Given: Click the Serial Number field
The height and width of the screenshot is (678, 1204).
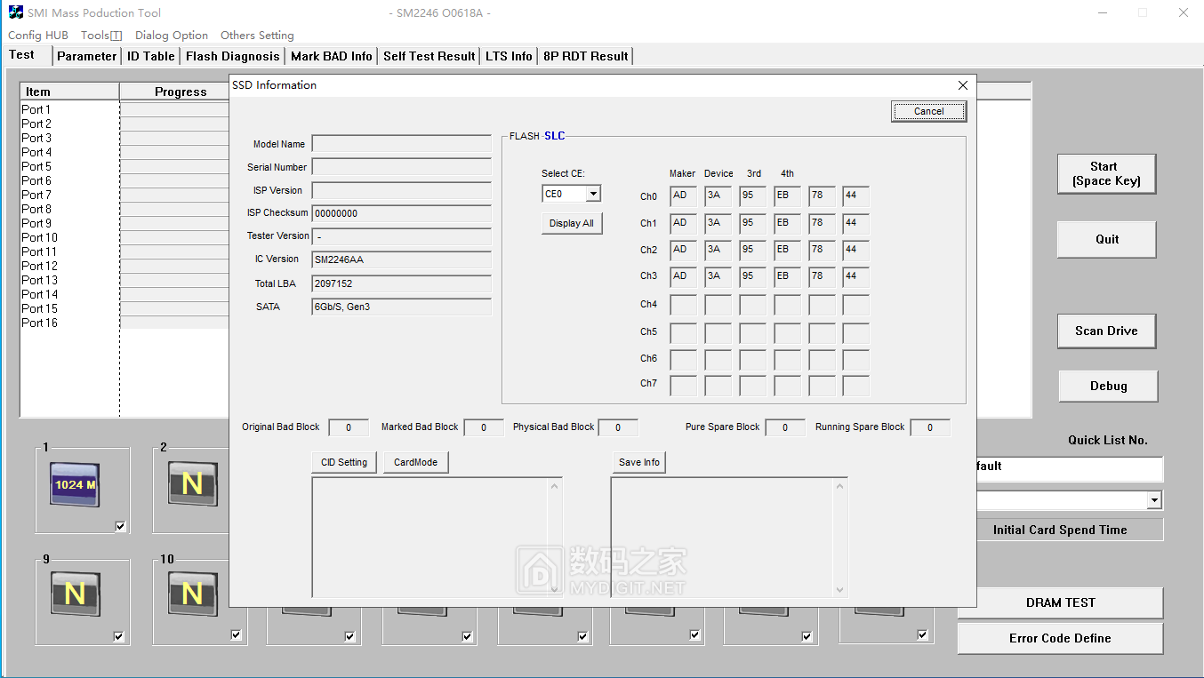Looking at the screenshot, I should pyautogui.click(x=402, y=167).
